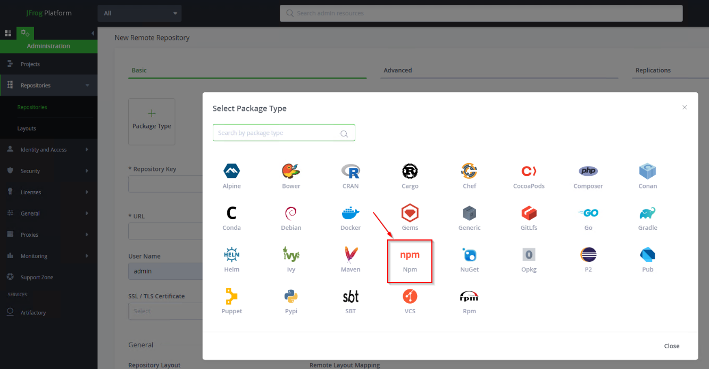Pick the Maven package icon

coord(351,255)
